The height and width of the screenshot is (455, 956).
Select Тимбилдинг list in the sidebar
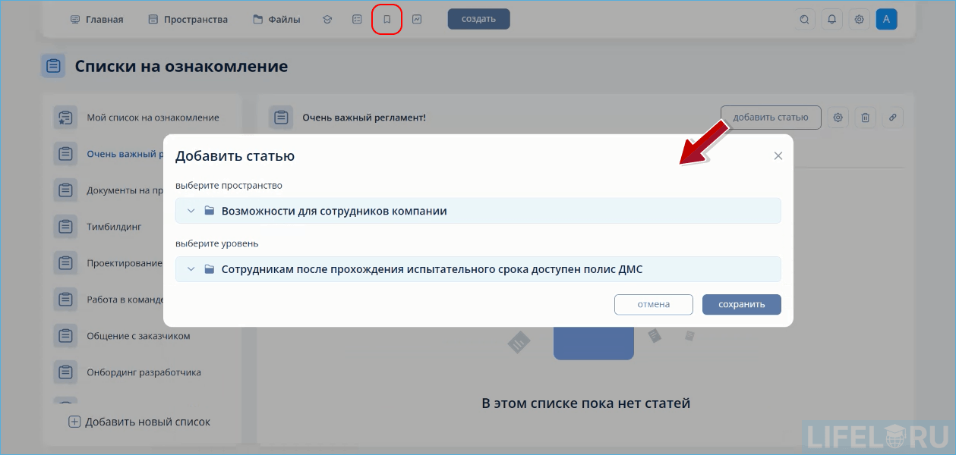[114, 226]
